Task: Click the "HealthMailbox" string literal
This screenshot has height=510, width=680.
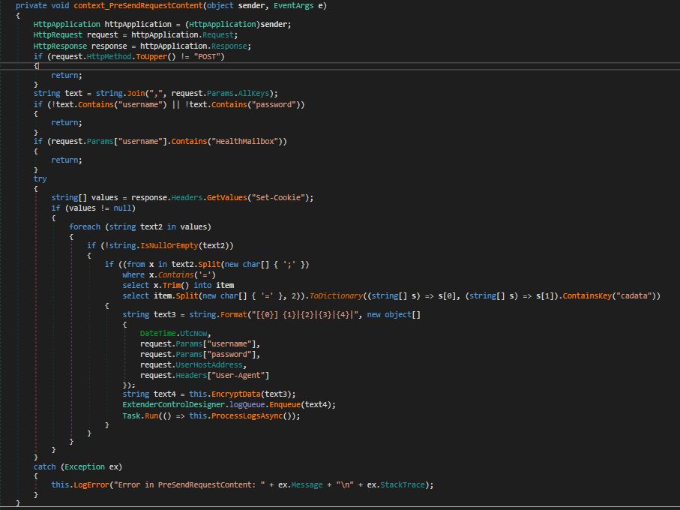Action: pyautogui.click(x=247, y=142)
